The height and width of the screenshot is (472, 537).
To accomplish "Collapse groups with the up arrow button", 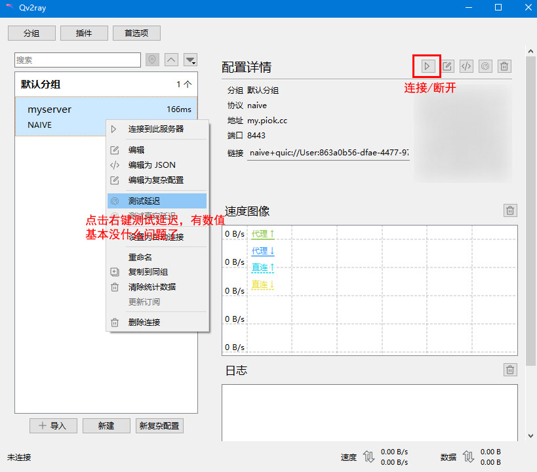I will [171, 60].
